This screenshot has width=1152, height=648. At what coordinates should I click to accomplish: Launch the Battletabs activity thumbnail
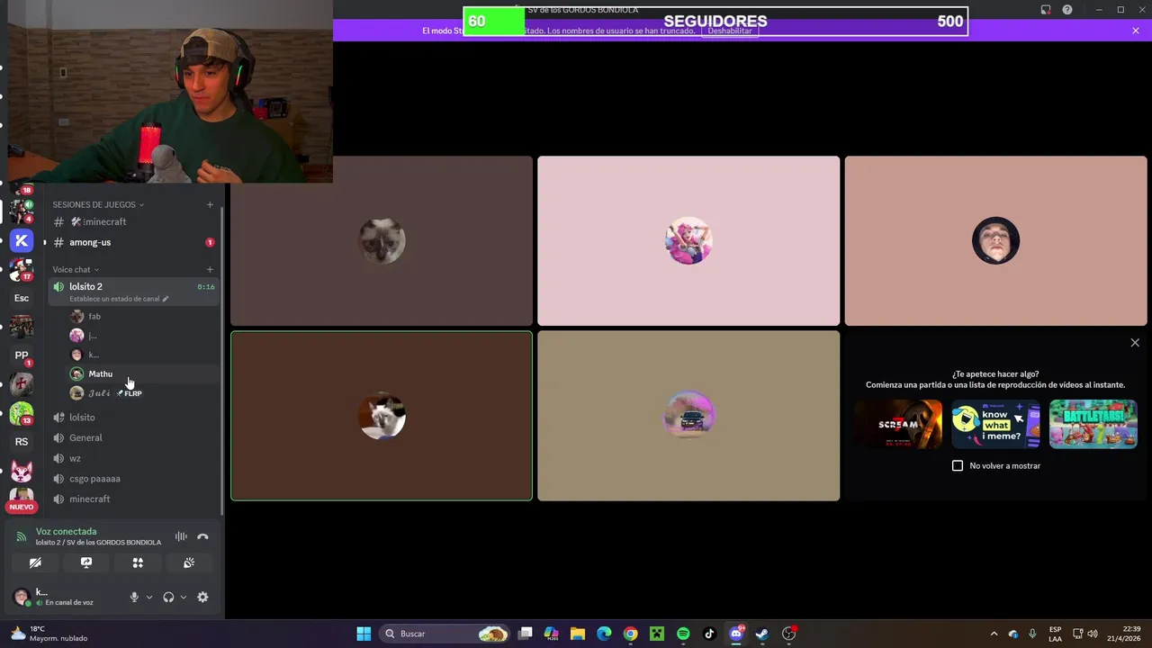pyautogui.click(x=1093, y=424)
